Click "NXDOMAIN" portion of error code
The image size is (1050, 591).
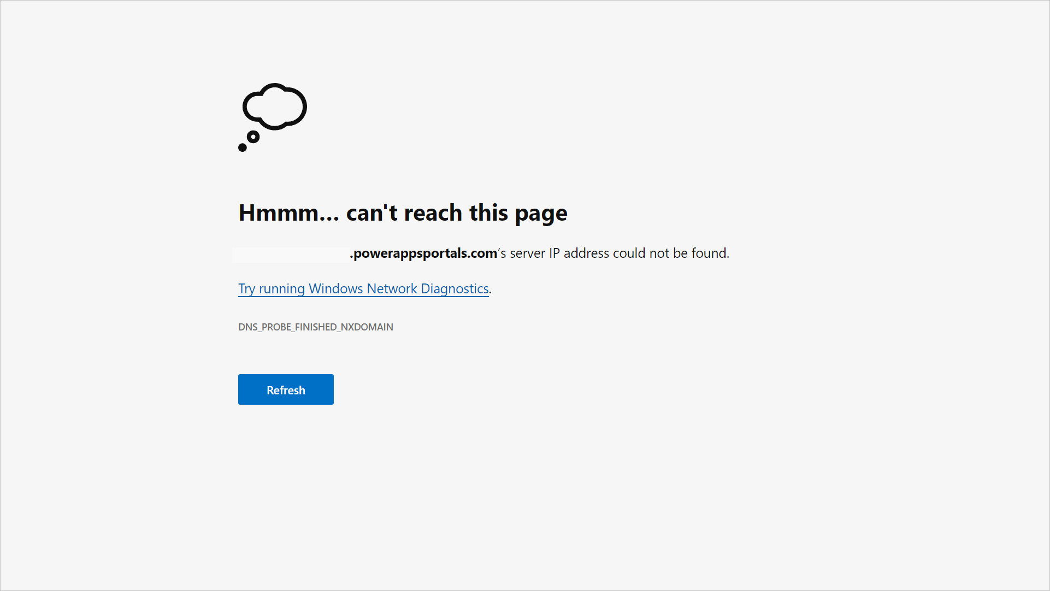367,327
